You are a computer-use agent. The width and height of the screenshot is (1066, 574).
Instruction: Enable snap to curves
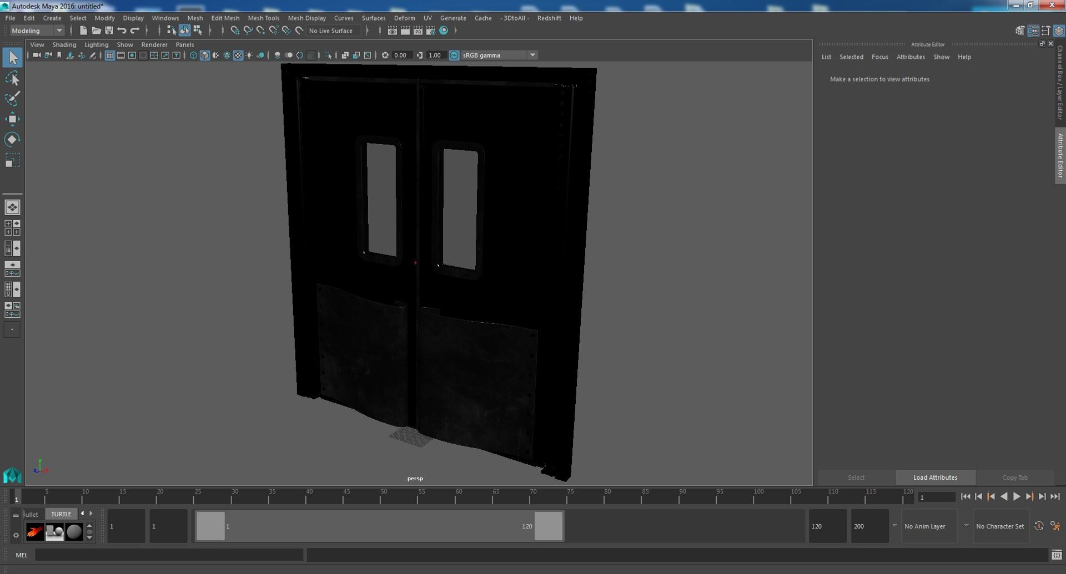pos(248,31)
